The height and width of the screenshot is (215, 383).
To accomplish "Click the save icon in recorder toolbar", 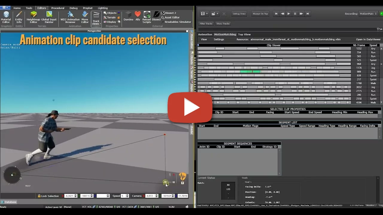I will (203, 14).
